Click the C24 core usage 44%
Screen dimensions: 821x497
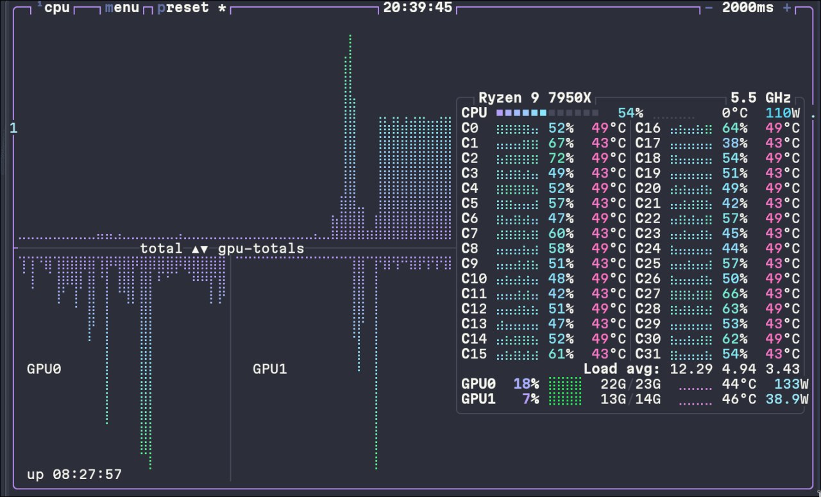coord(734,249)
